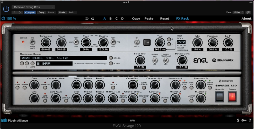254x129 pixels.
Task: Open the View Editor dropdown
Action: click(238, 12)
